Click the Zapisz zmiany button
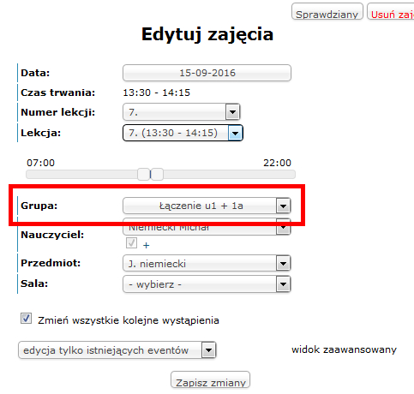Screen dimensions: 414x394 211,379
